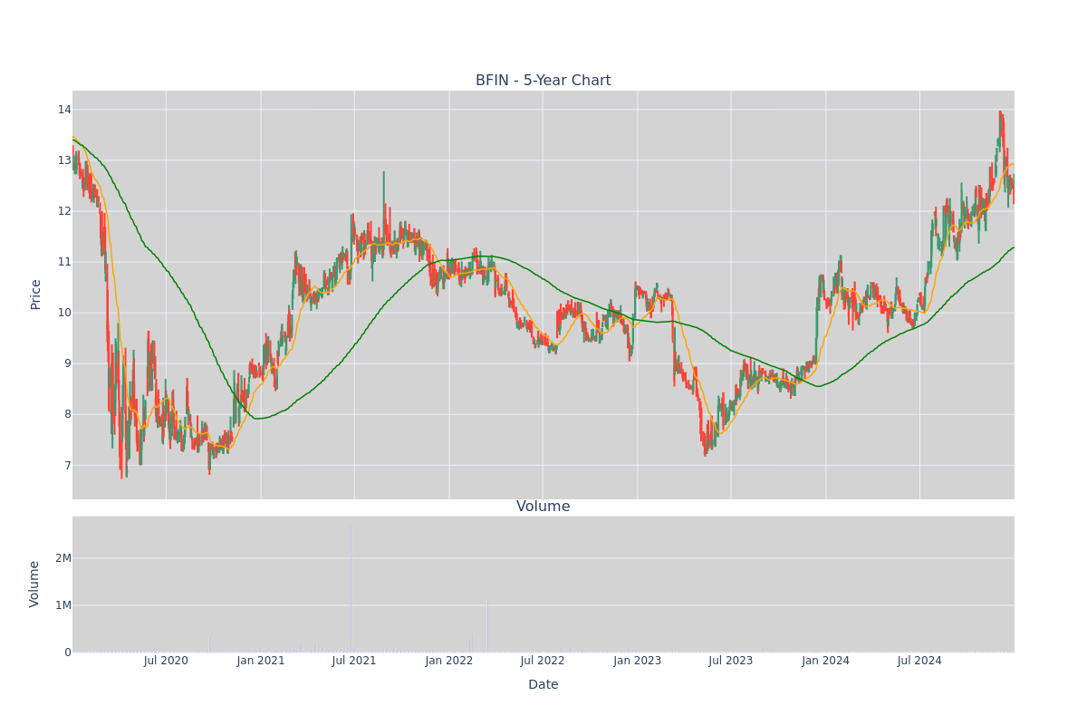Click the "Jul 2021" date tick
The height and width of the screenshot is (725, 1087).
(354, 661)
